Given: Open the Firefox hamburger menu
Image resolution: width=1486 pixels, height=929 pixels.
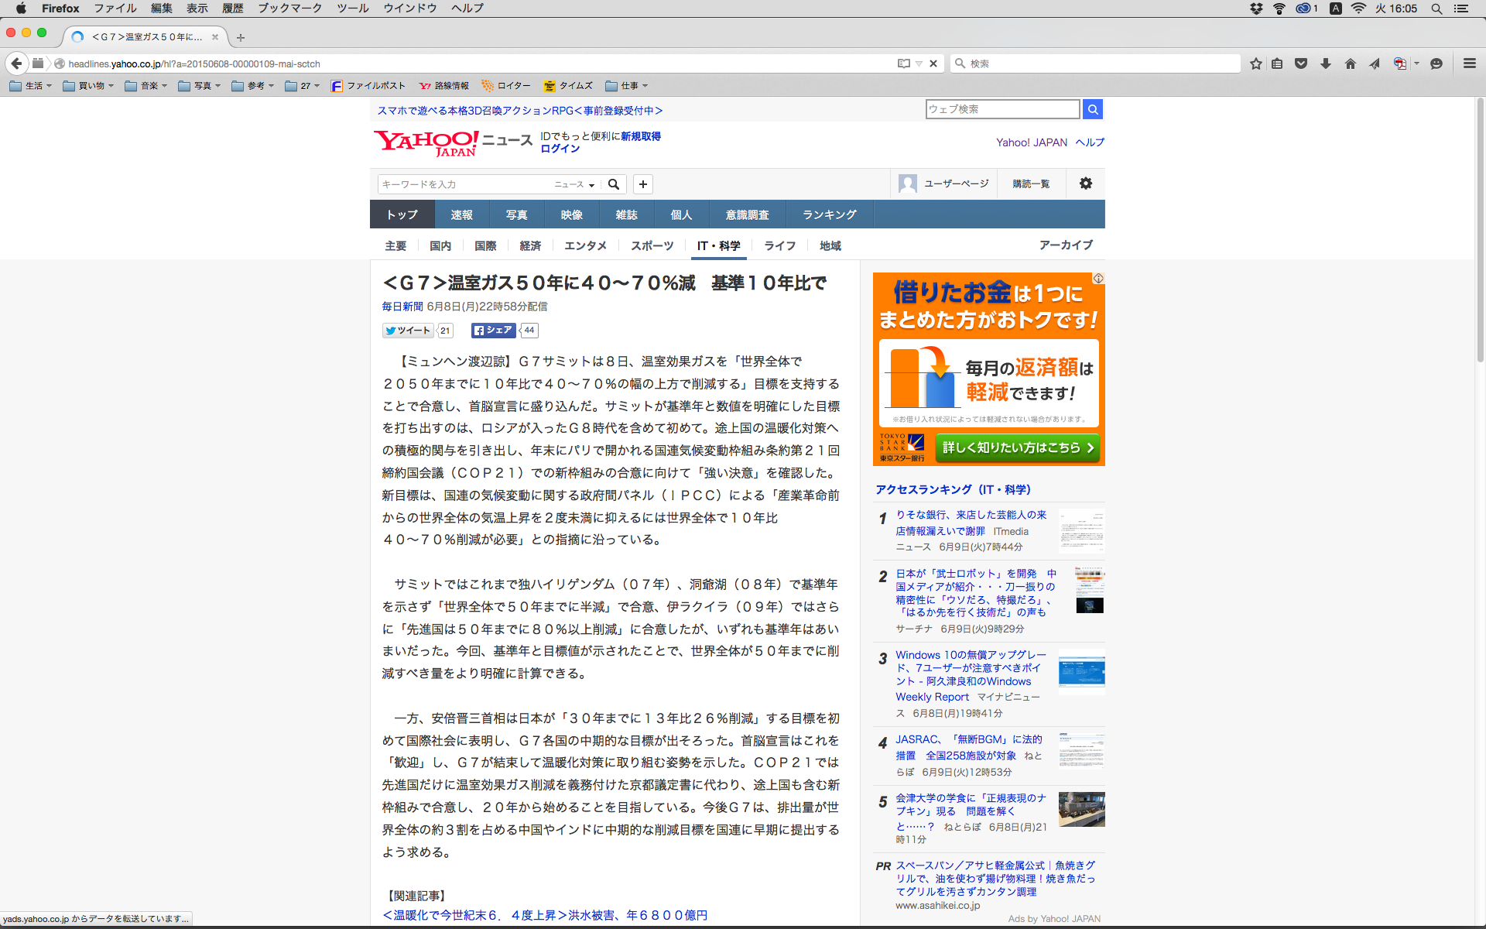Looking at the screenshot, I should (1469, 63).
